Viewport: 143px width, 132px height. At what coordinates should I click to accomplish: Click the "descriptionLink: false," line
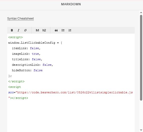tap(32, 65)
